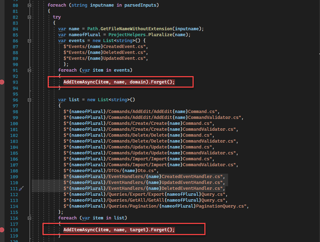Click line number 100 in the gutter
This screenshot has height=242, width=320.
point(14,124)
